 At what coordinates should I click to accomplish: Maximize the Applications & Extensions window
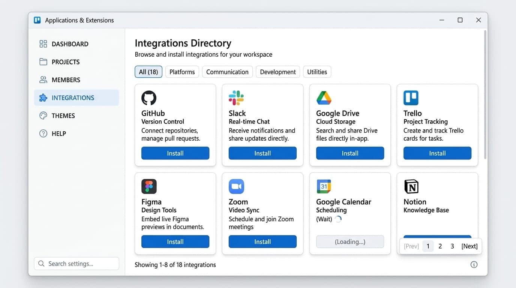460,20
